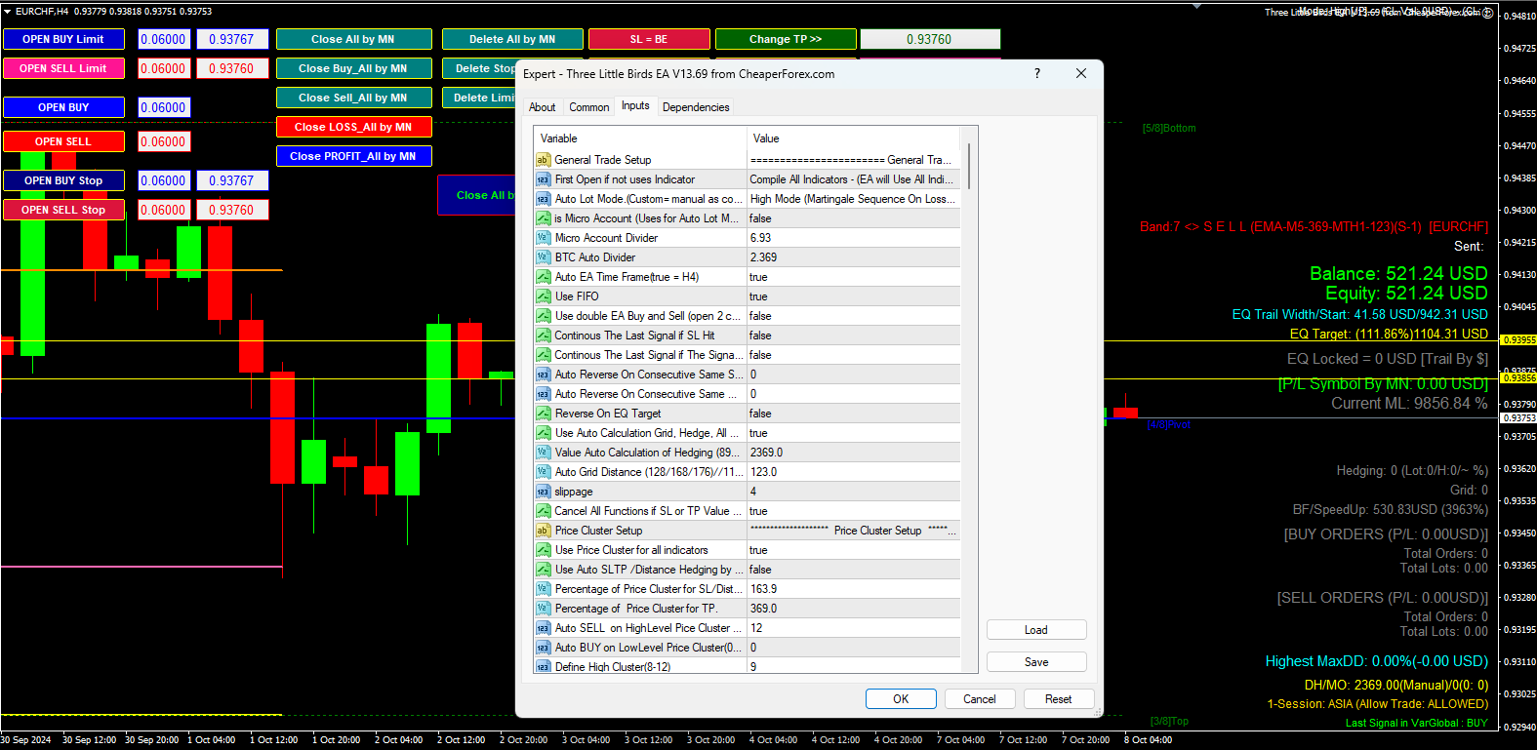Viewport: 1537px width, 750px height.
Task: Click the Variable column header
Action: pyautogui.click(x=640, y=138)
